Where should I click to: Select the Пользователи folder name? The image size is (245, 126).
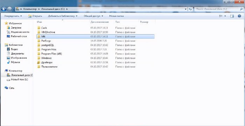pyautogui.click(x=49, y=67)
